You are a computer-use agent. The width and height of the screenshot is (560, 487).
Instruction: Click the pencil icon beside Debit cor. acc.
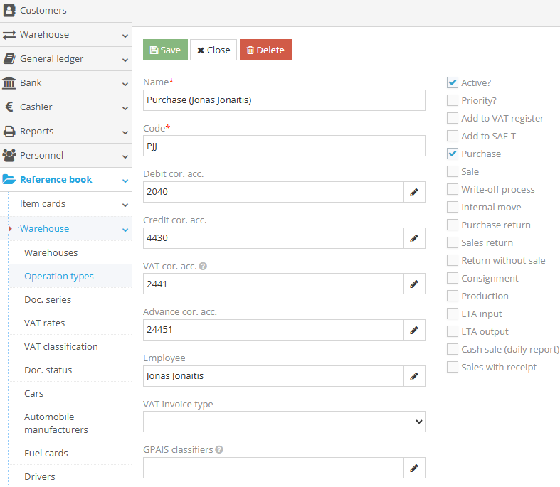(x=414, y=192)
